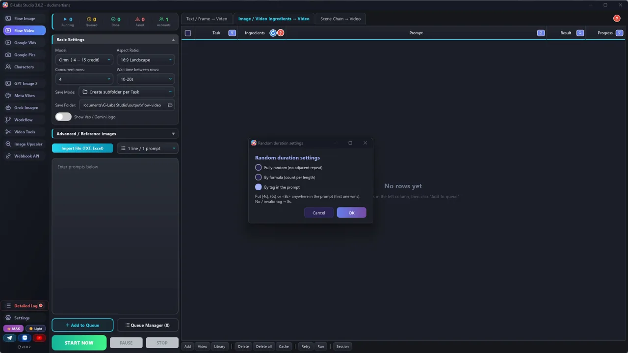This screenshot has width=628, height=353.
Task: Open the Aspect Ratio dropdown
Action: 146,60
